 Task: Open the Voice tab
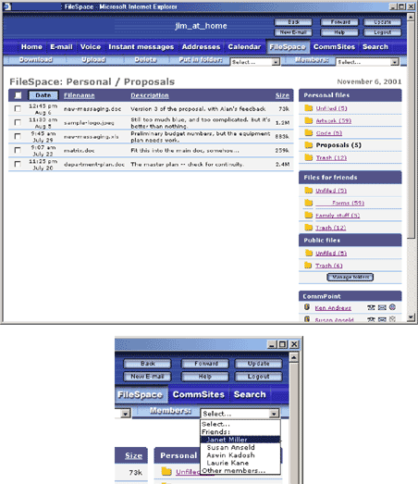[x=91, y=47]
